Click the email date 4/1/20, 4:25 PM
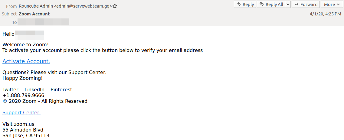This screenshot has width=344, height=140. 325,14
